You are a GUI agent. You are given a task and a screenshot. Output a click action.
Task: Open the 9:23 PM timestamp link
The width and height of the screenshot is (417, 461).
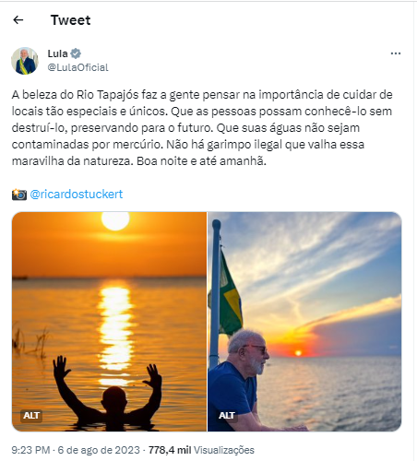click(x=30, y=450)
